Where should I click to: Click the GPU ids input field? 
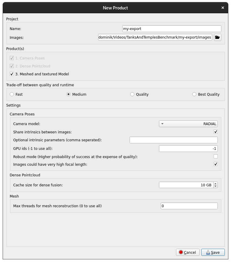point(188,149)
